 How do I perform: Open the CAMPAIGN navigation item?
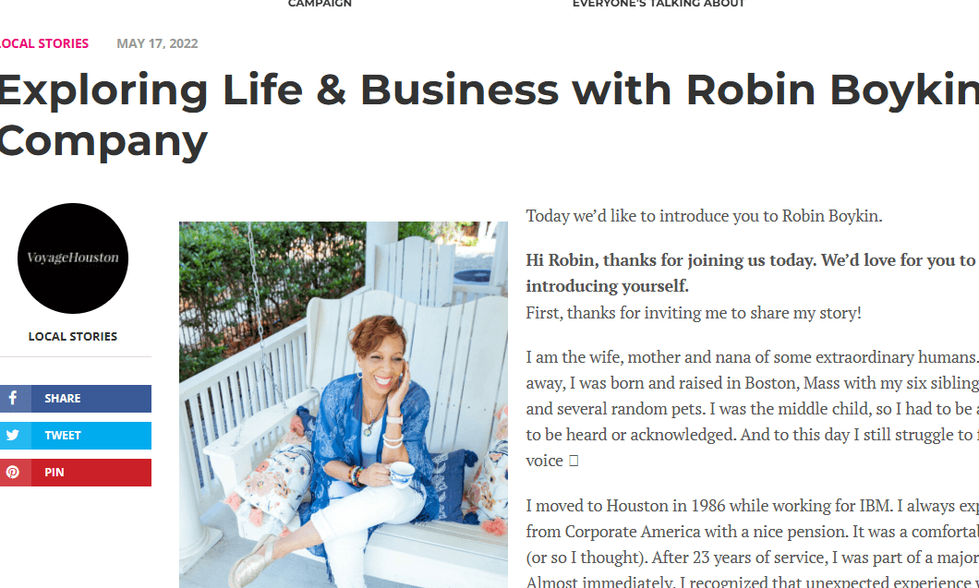coord(320,4)
